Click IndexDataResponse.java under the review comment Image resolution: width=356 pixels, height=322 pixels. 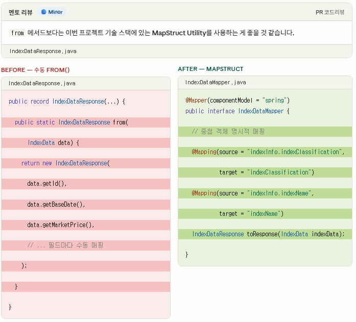(x=43, y=51)
